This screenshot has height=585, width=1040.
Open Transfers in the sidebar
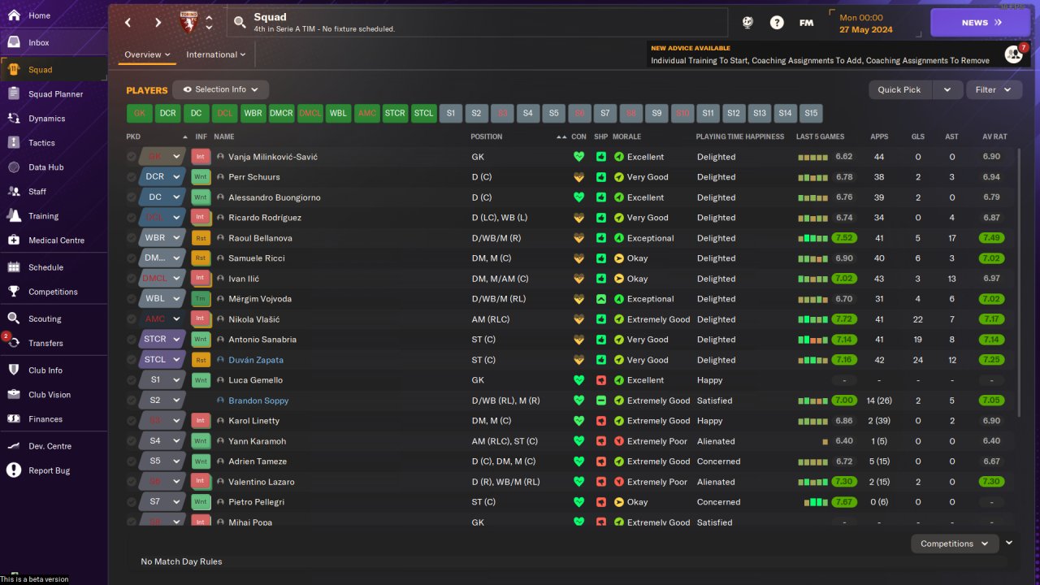[54, 343]
